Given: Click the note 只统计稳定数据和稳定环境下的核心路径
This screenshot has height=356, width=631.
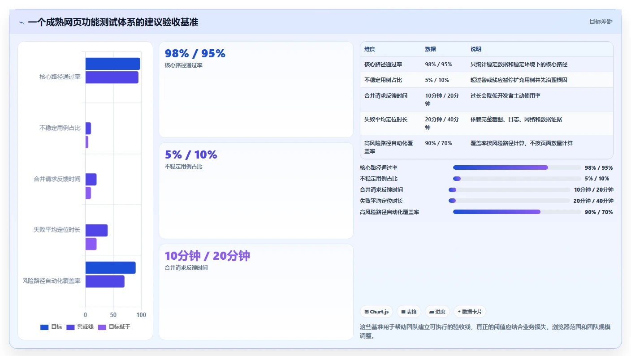Looking at the screenshot, I should click(519, 64).
